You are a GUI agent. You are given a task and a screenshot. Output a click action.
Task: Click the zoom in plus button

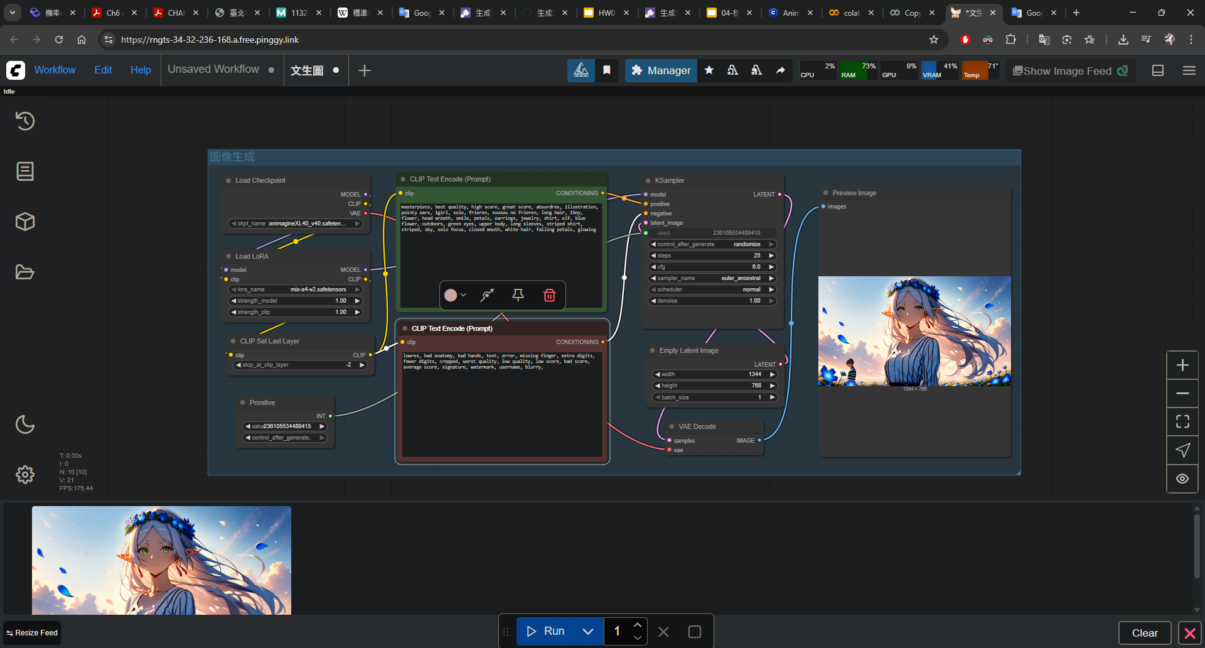click(1182, 365)
